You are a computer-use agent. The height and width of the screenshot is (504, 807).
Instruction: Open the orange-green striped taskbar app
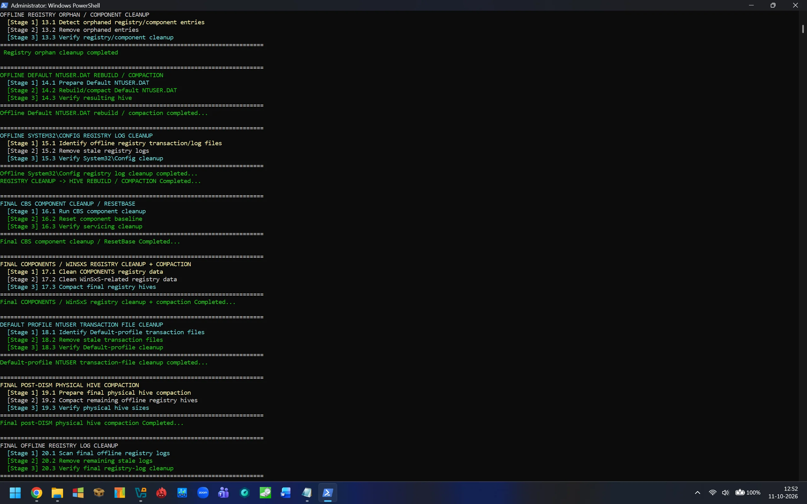120,492
